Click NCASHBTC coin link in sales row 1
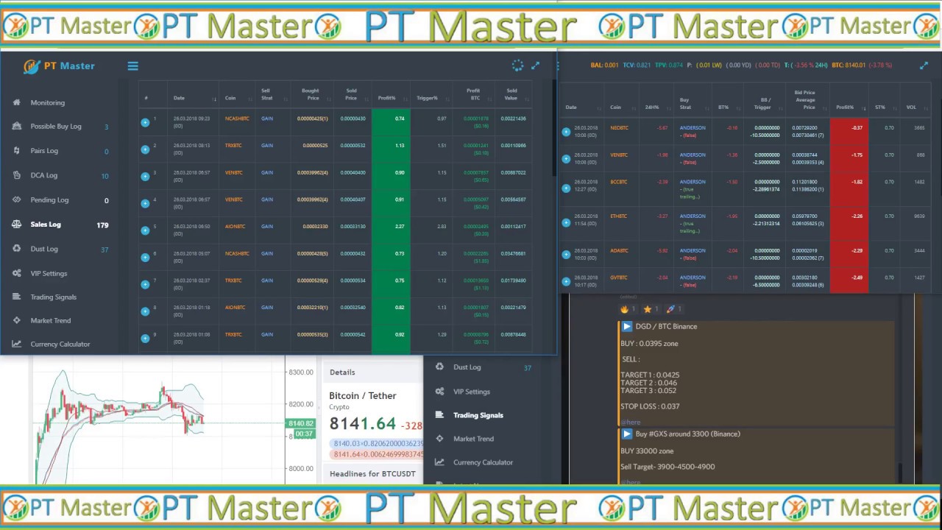 (x=237, y=119)
